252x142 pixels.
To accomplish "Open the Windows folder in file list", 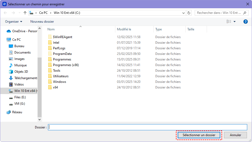I will [x=59, y=82].
